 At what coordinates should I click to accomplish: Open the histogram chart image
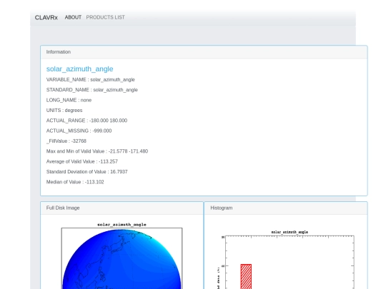click(285, 259)
